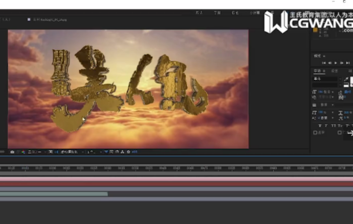Open the view layout count dropdown
This screenshot has height=224, width=353.
[x=94, y=152]
